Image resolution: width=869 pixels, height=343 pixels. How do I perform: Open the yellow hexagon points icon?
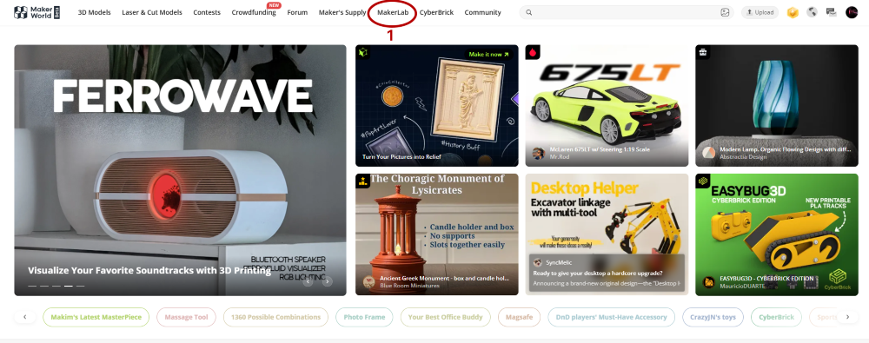793,12
